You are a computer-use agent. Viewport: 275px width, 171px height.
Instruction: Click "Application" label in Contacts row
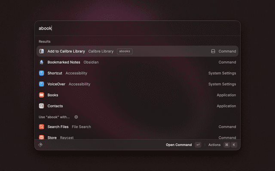click(226, 106)
